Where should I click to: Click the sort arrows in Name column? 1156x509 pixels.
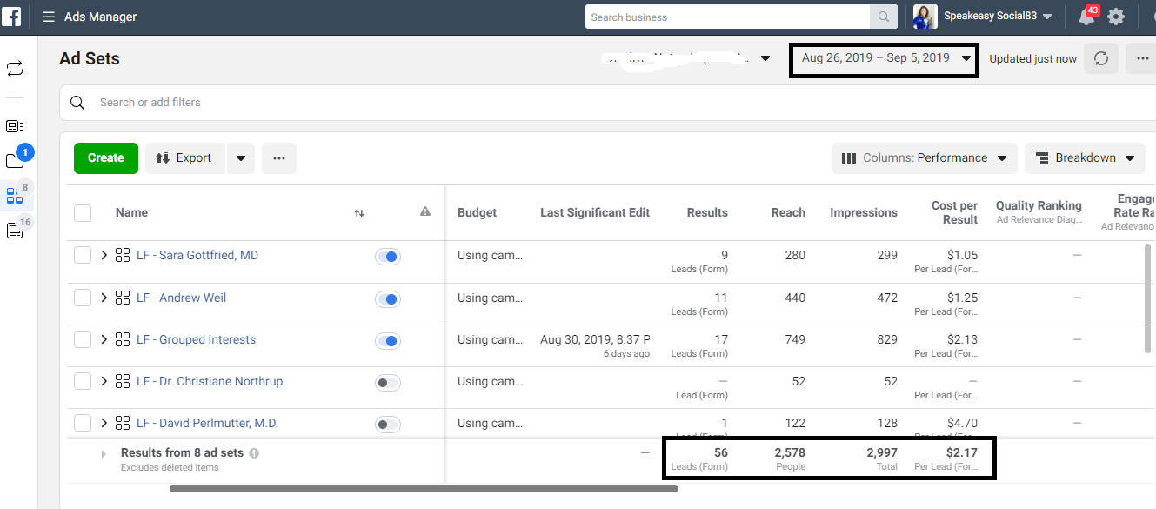(359, 212)
